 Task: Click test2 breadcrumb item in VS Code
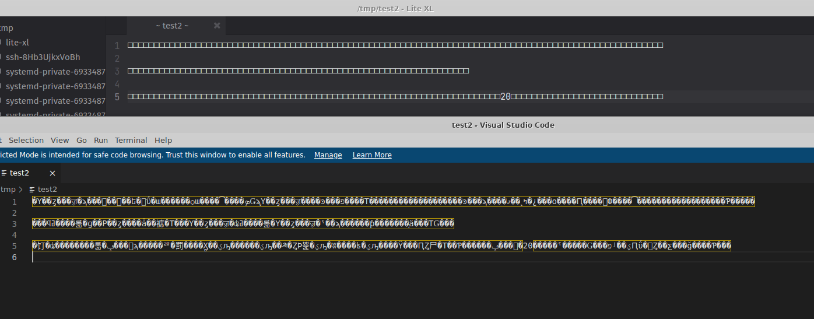pos(47,190)
